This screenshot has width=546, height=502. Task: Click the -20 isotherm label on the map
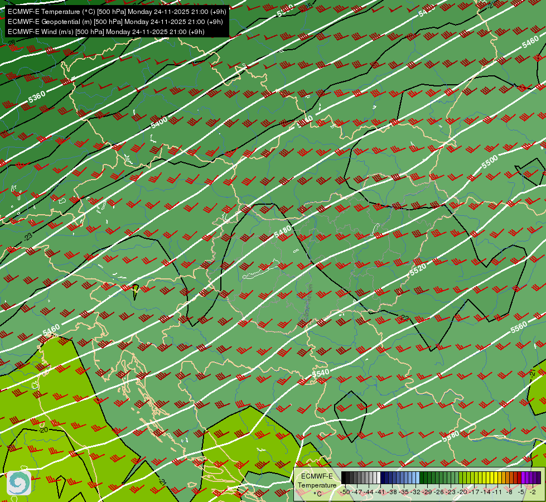(43, 430)
